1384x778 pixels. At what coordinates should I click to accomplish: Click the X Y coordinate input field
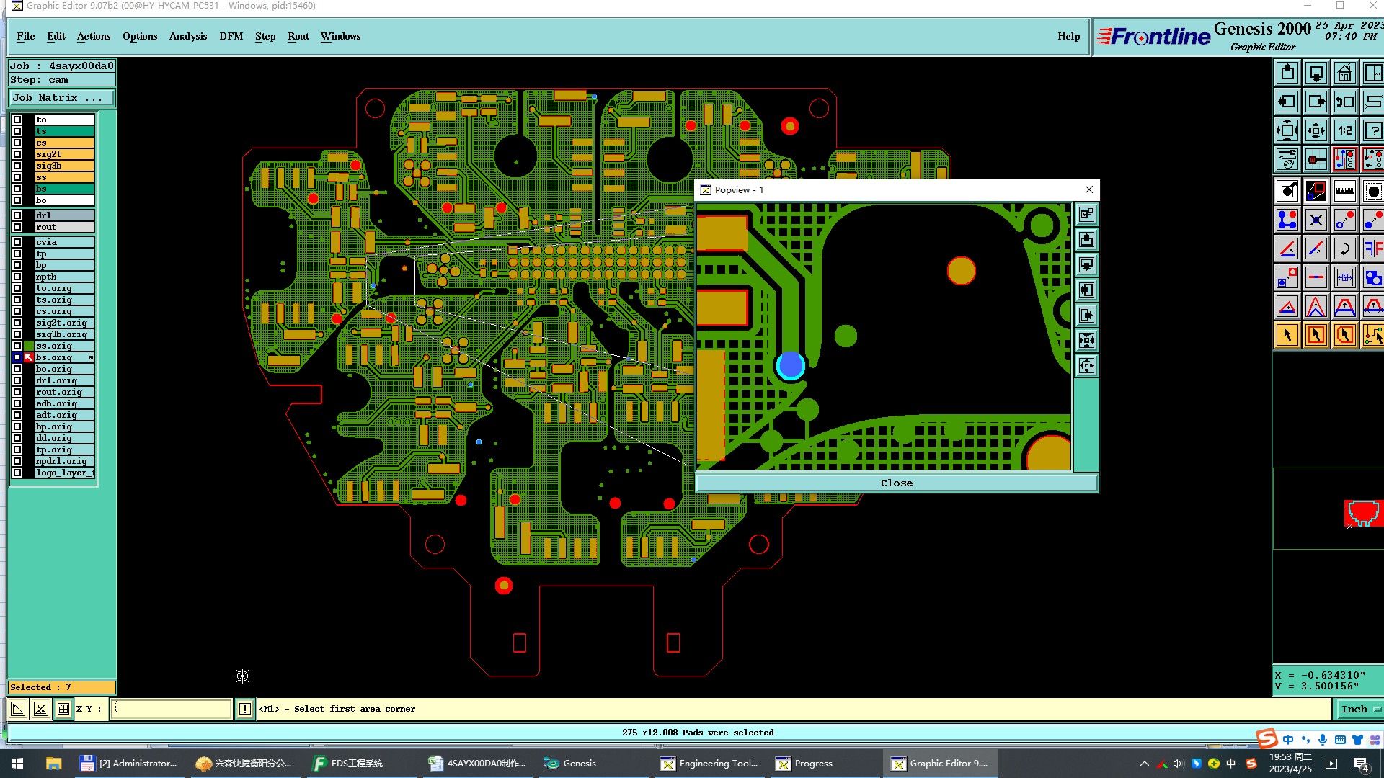point(172,709)
